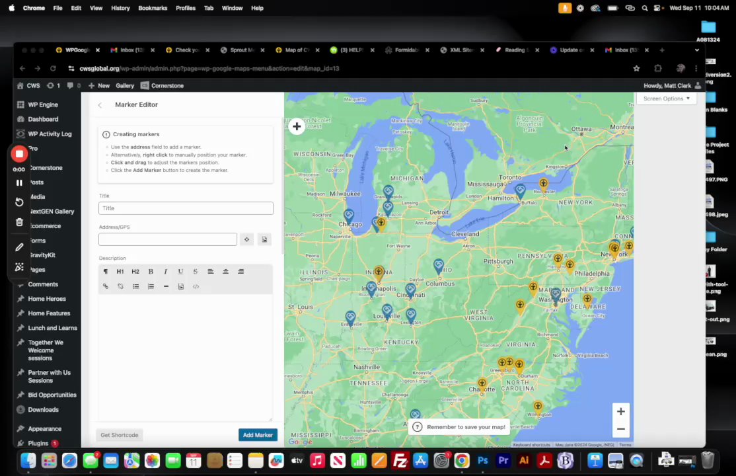The image size is (736, 476).
Task: Click the locate crosshair button beside Address field
Action: click(246, 239)
